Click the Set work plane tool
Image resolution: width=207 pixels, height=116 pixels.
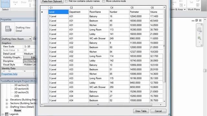pos(191,3)
